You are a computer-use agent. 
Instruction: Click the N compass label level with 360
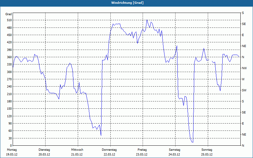pyautogui.click(x=243, y=57)
